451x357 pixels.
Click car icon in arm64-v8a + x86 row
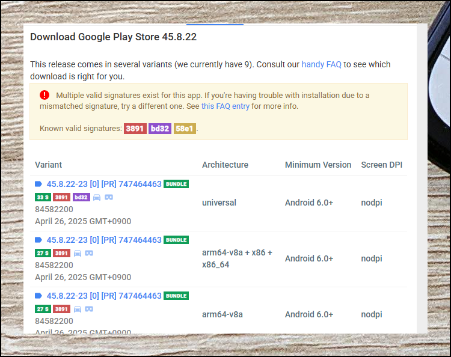pos(78,253)
